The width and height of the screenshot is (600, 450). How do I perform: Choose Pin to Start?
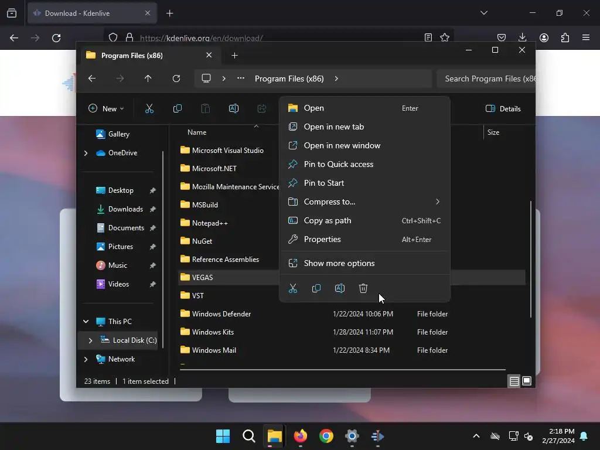click(364, 183)
